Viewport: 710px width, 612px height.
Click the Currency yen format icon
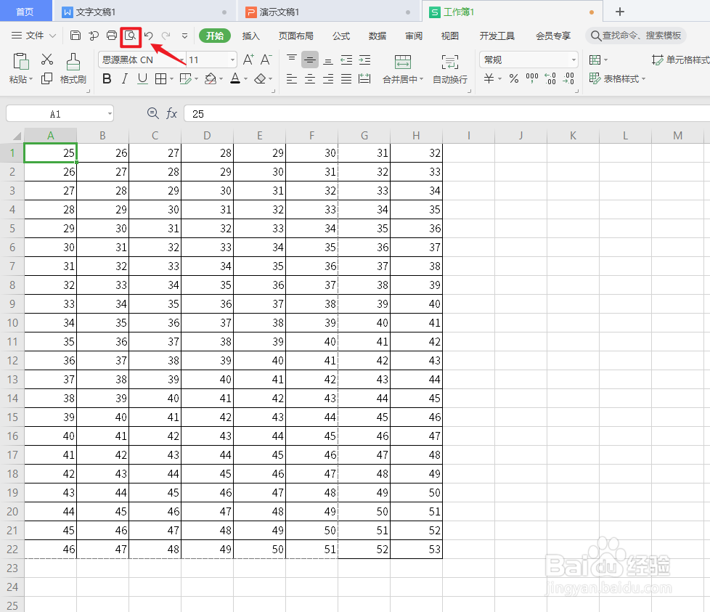pos(489,78)
